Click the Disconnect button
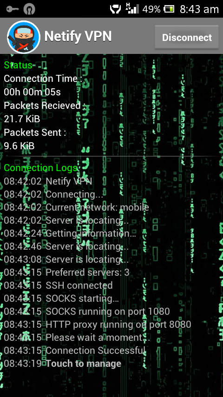Image resolution: width=223 pixels, height=397 pixels. click(187, 37)
